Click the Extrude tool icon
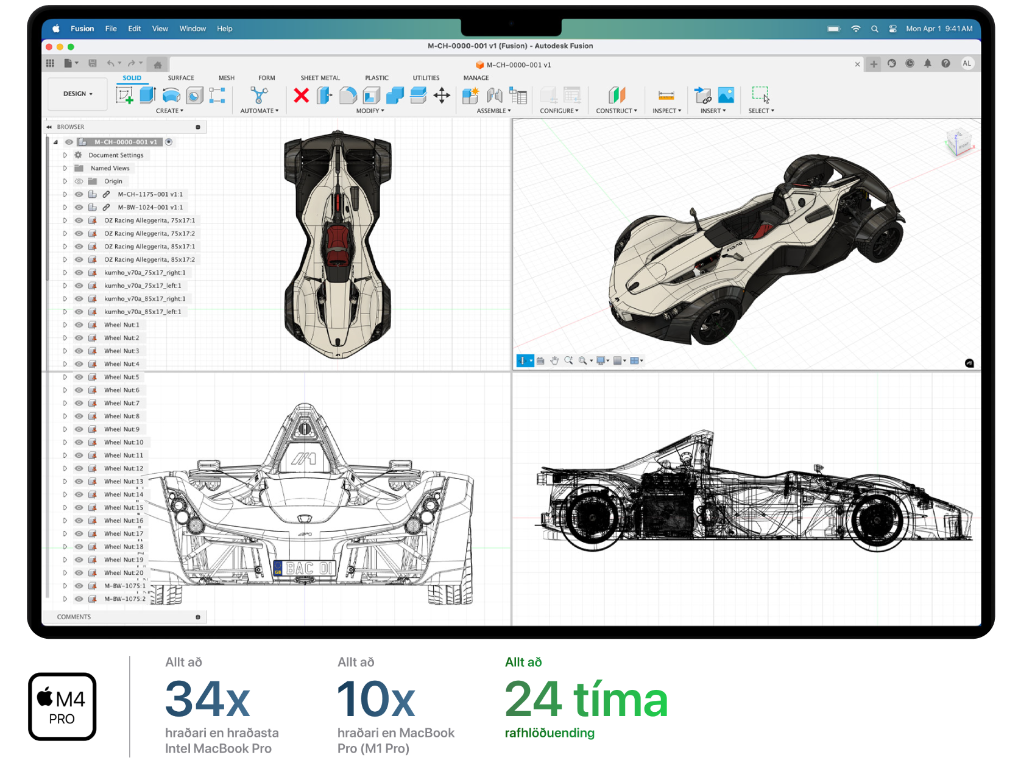 click(x=147, y=95)
